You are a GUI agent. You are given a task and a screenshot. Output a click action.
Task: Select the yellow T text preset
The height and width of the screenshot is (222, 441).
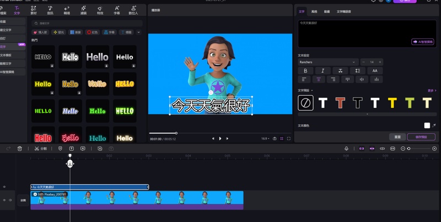coord(392,103)
